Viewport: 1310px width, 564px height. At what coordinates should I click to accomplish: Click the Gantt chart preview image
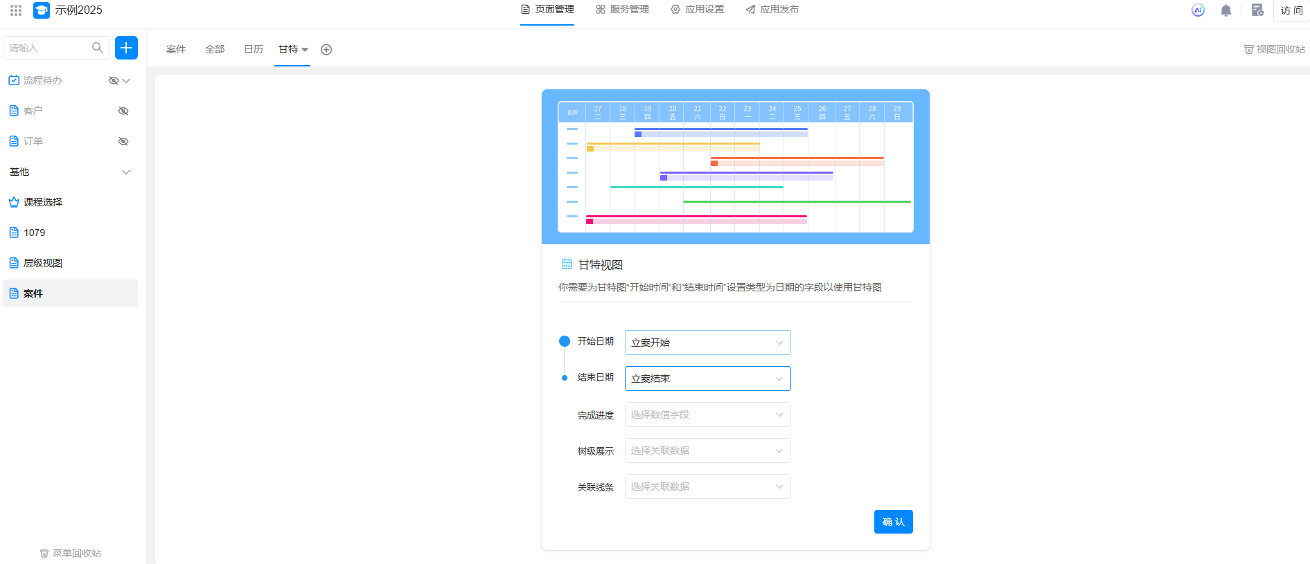click(735, 167)
